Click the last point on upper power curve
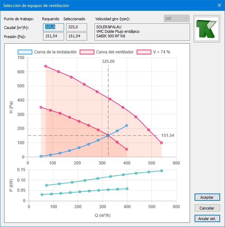The height and width of the screenshot is (227, 225). click(162, 171)
